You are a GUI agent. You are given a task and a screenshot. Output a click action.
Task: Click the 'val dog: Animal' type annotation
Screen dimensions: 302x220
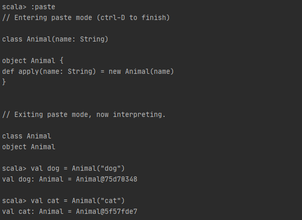pos(33,179)
